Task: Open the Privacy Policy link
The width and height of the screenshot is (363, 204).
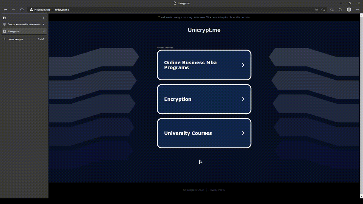Action: pyautogui.click(x=217, y=190)
